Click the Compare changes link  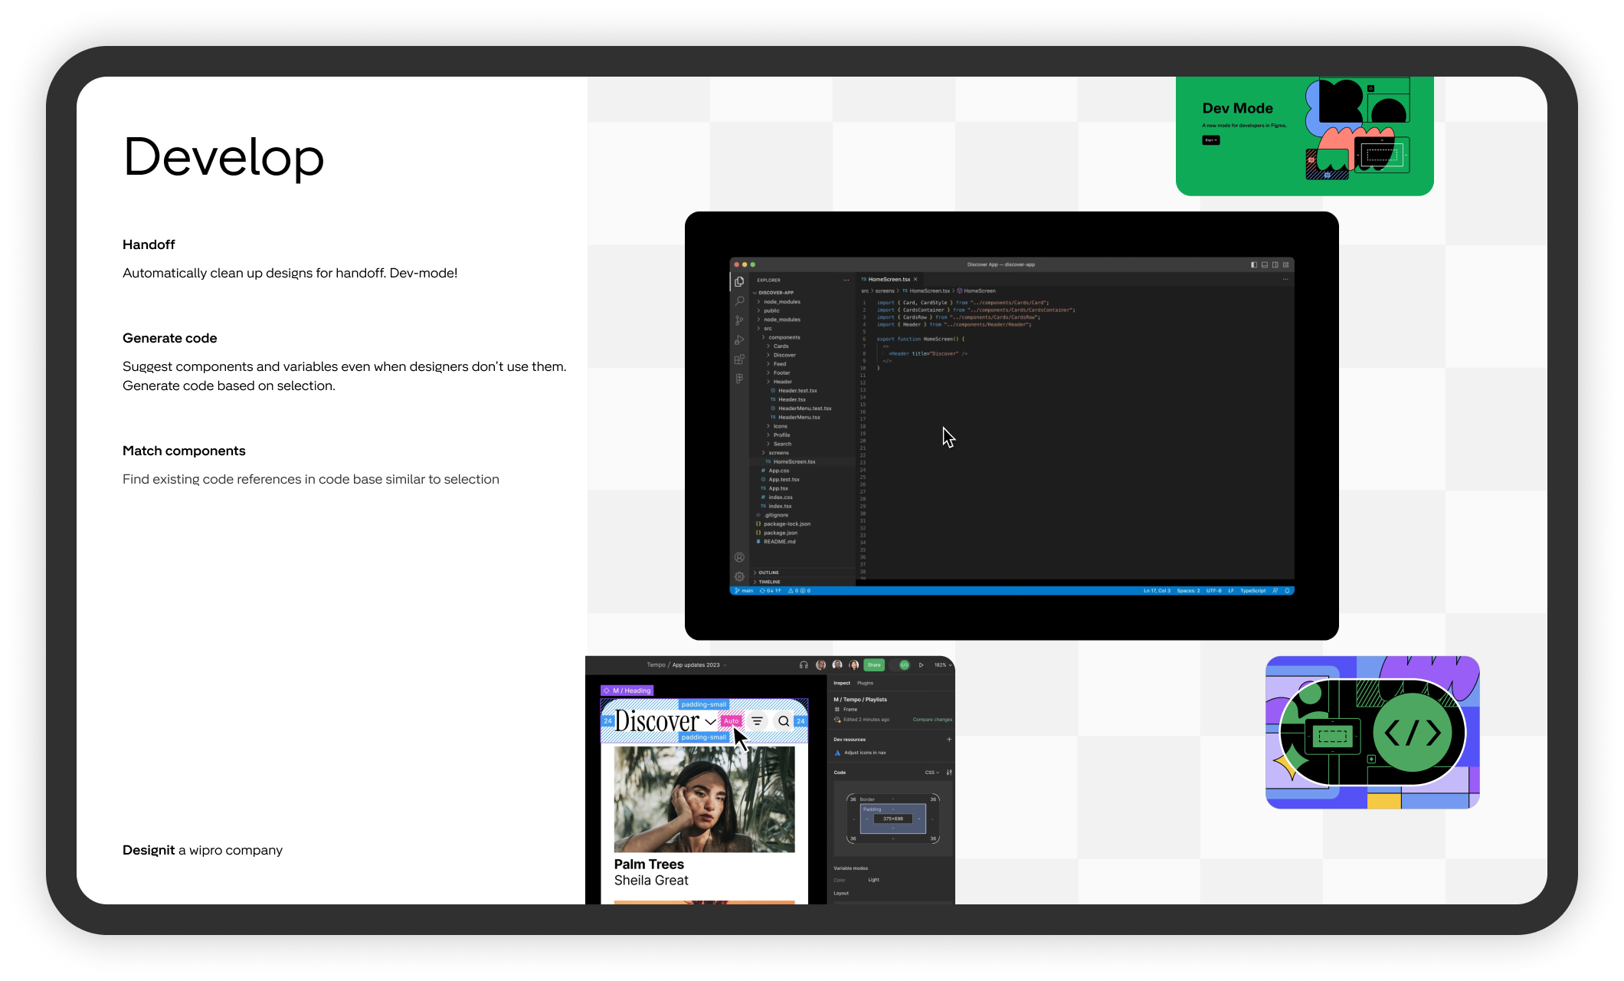tap(932, 720)
